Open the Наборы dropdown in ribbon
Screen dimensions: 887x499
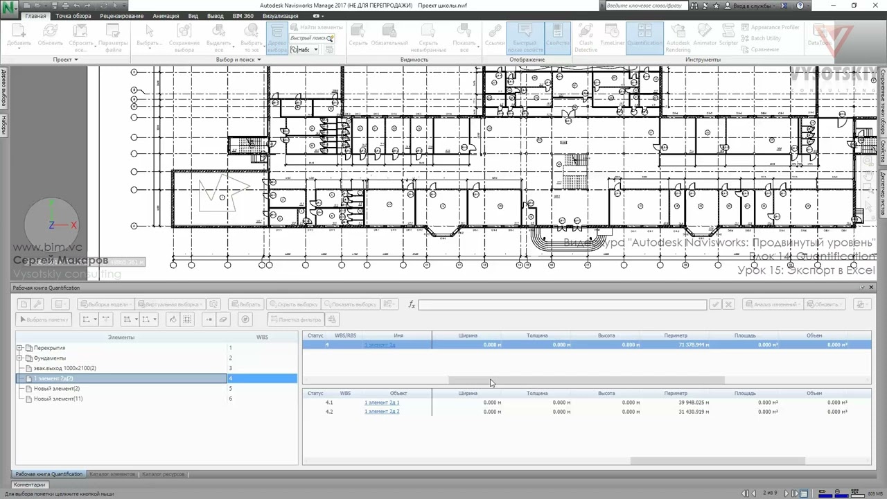304,50
